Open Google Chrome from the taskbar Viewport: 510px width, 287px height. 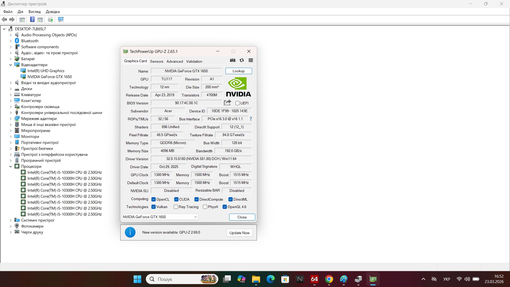[329, 279]
